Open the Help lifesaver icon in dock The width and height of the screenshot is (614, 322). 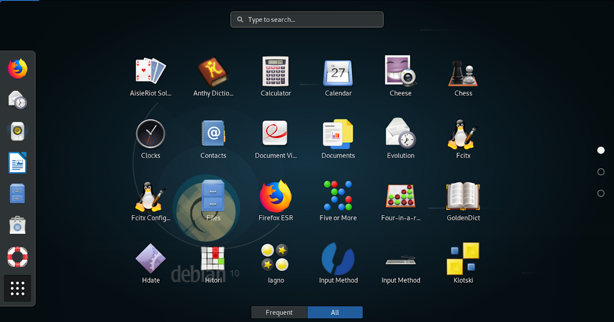coord(18,257)
